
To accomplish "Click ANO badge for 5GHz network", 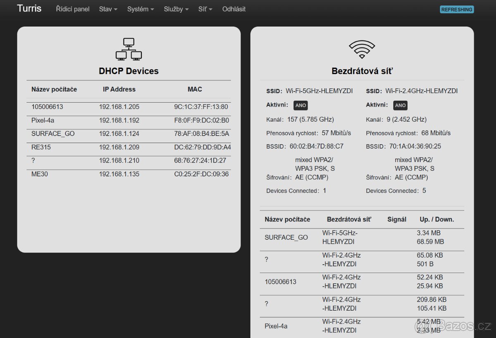I will (x=300, y=105).
